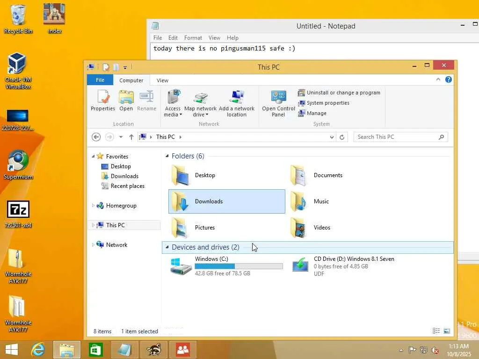This screenshot has height=359, width=479.
Task: Open the Access media dropdown
Action: tap(173, 103)
